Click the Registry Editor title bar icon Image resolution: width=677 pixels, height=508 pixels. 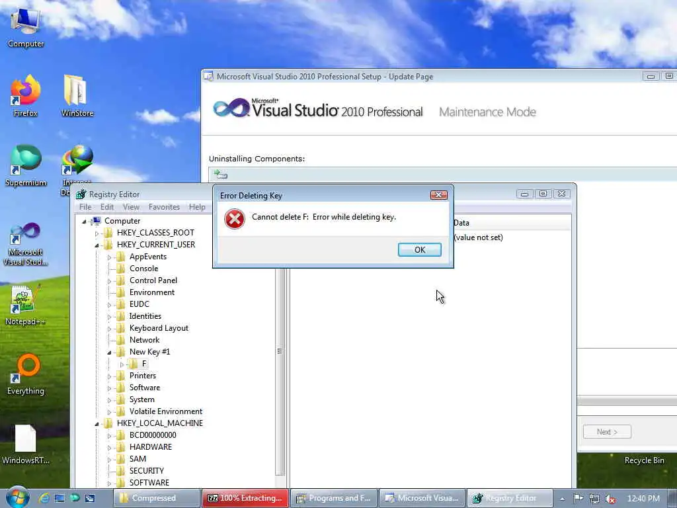coord(81,194)
